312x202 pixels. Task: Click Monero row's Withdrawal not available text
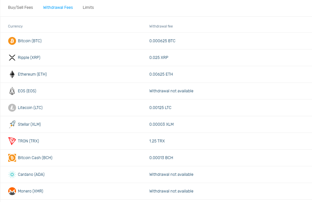coord(171,191)
